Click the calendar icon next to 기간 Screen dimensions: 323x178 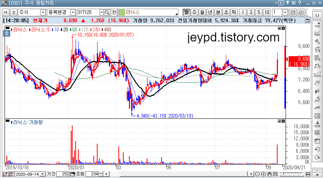click(72, 174)
